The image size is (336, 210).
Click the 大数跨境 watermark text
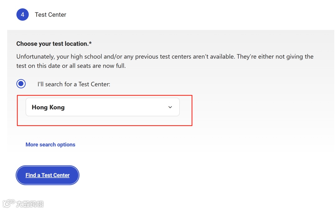(x=30, y=204)
